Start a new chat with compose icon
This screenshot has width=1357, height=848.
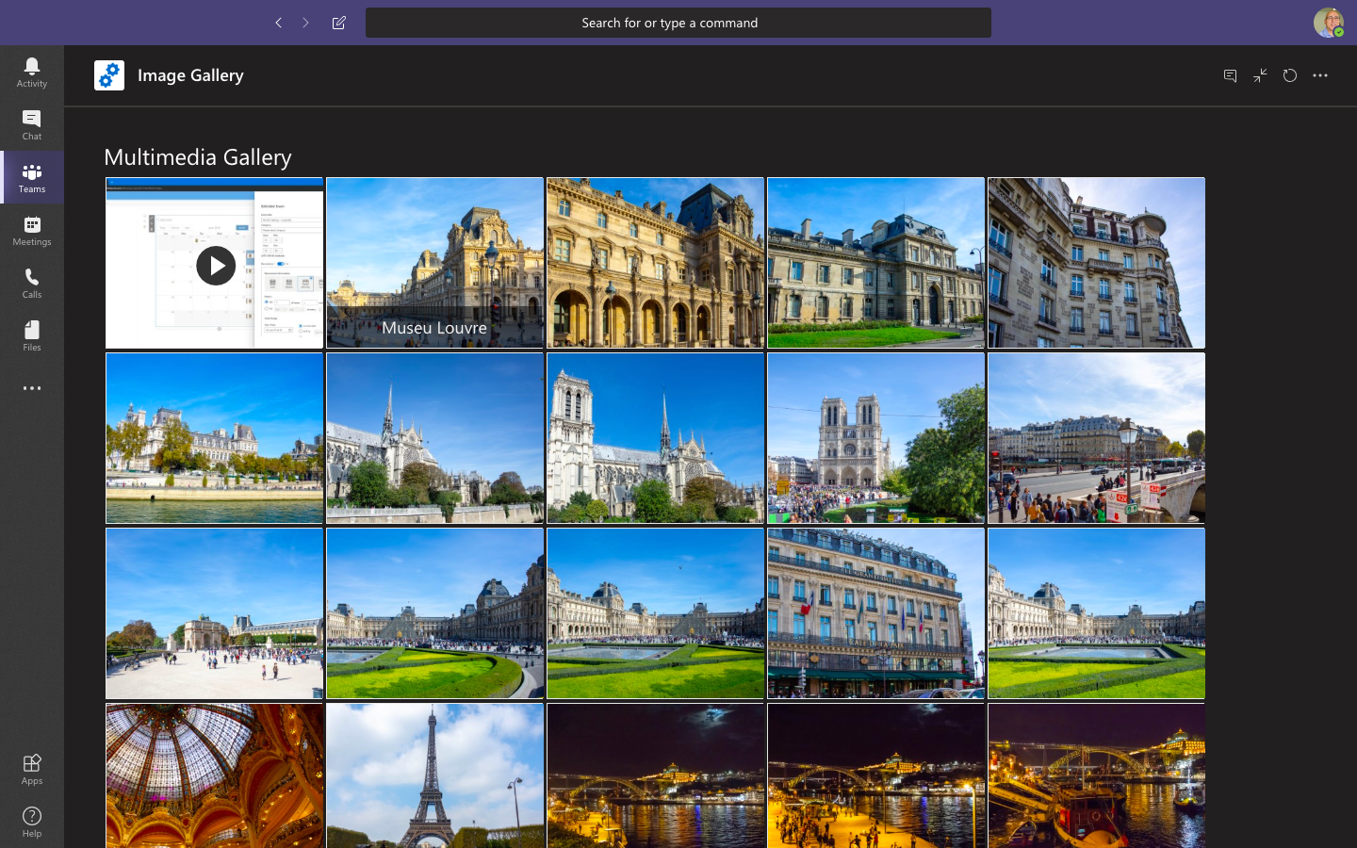(x=339, y=23)
